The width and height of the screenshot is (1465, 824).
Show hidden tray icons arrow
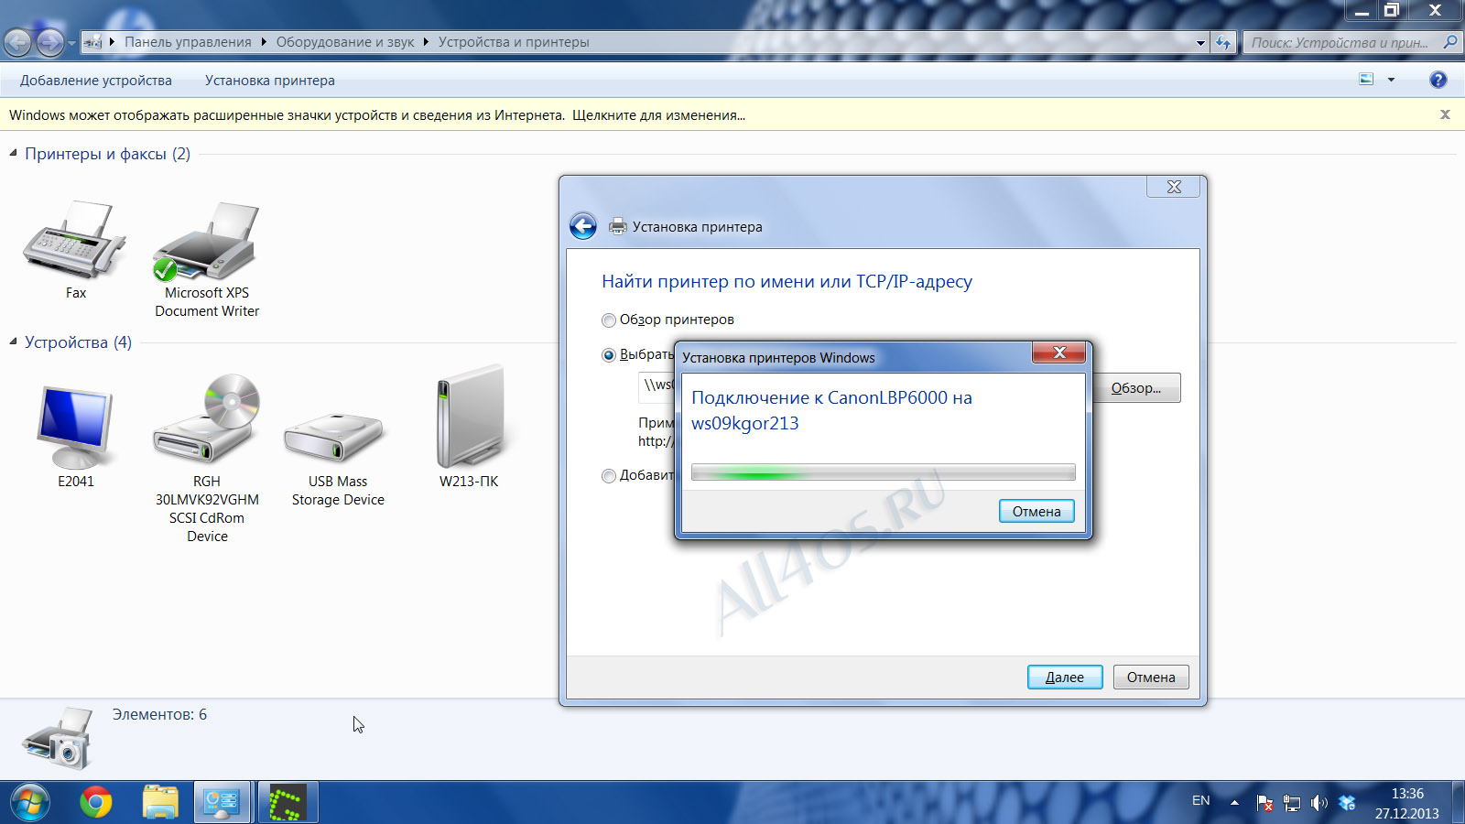pos(1234,803)
